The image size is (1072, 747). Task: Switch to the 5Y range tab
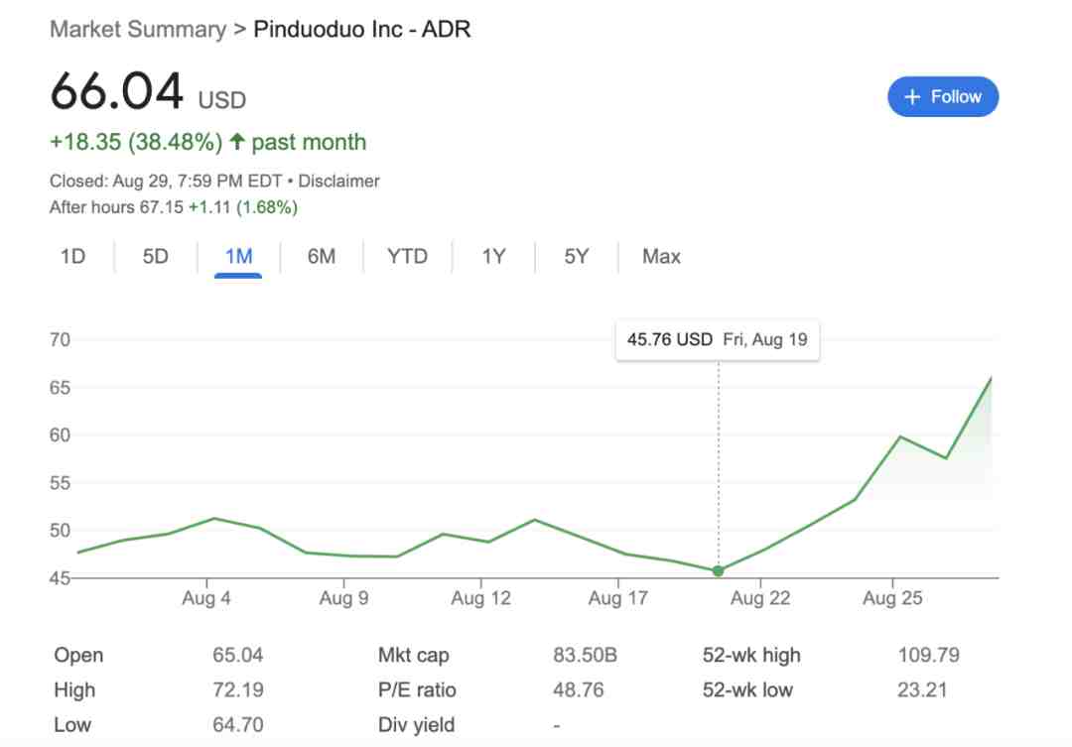click(x=577, y=256)
